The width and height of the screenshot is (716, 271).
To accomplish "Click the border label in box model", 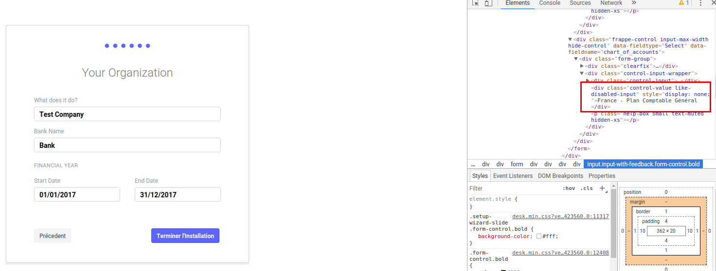I will [643, 211].
